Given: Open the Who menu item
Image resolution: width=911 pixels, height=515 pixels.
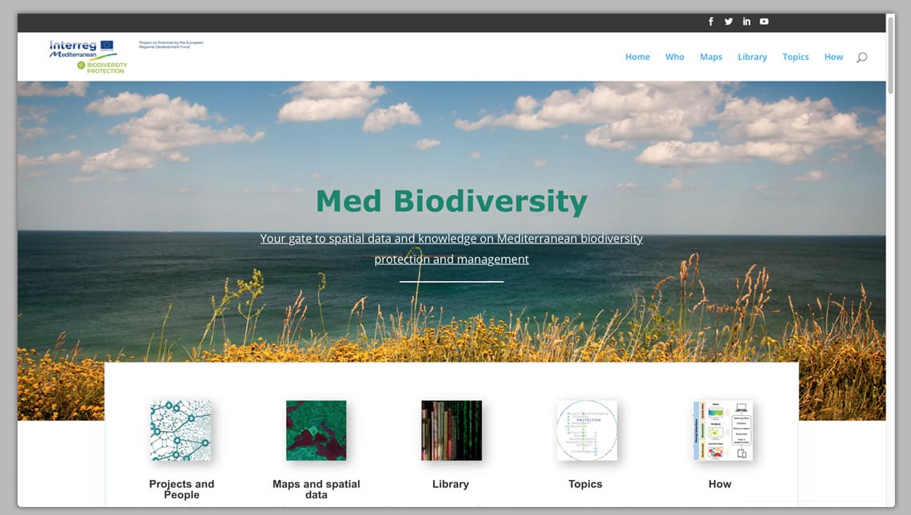Looking at the screenshot, I should (674, 57).
